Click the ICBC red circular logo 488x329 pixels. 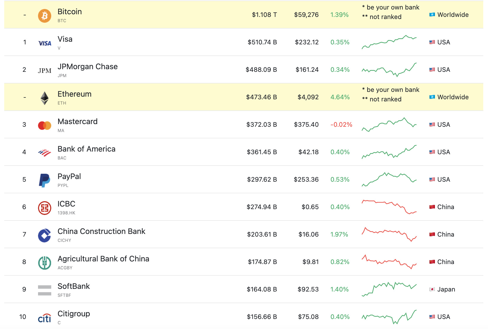click(45, 208)
